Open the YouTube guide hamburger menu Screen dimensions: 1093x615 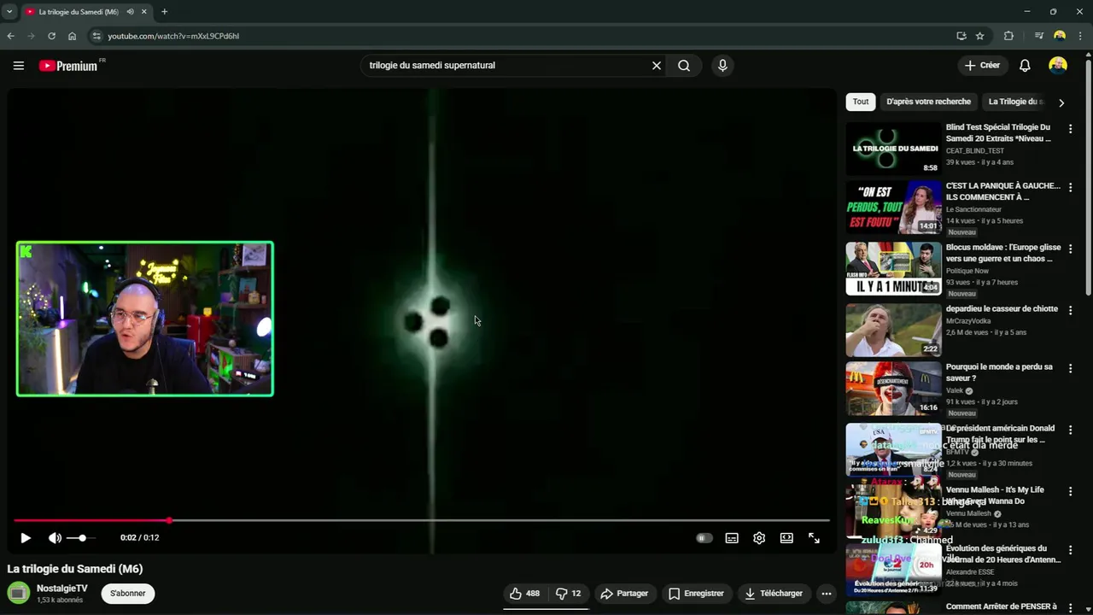click(x=18, y=66)
